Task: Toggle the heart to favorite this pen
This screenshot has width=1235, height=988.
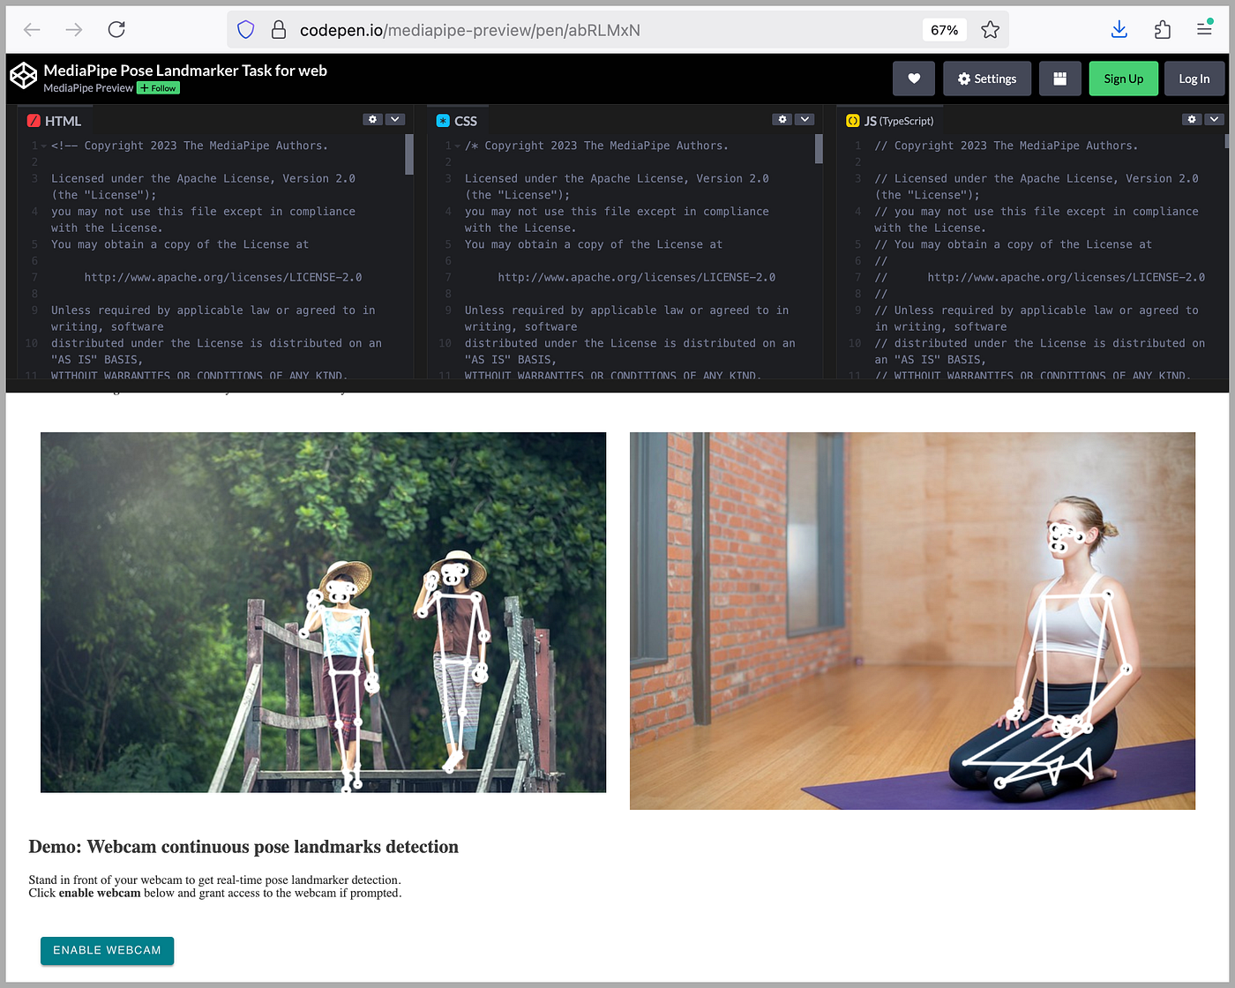Action: click(x=914, y=79)
